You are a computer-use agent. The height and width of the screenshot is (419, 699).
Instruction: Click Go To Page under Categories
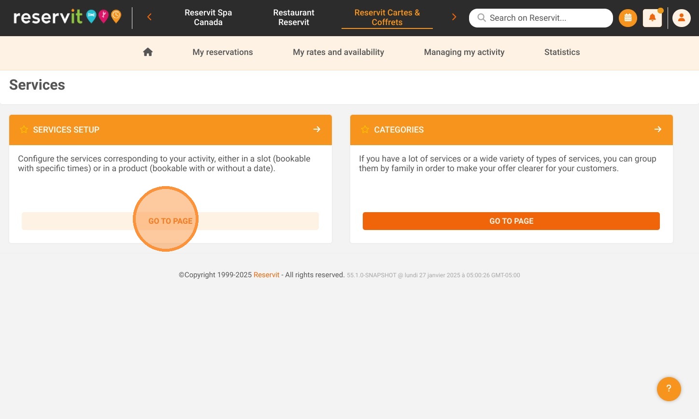pos(511,221)
